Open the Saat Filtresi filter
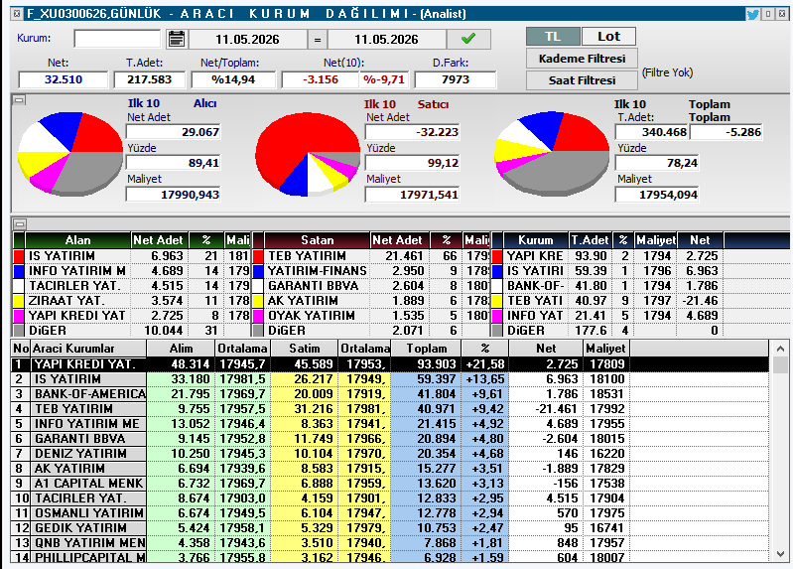Screen dimensions: 793x569 pos(582,80)
